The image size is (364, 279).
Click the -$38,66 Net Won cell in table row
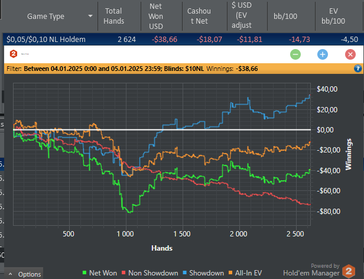point(164,40)
